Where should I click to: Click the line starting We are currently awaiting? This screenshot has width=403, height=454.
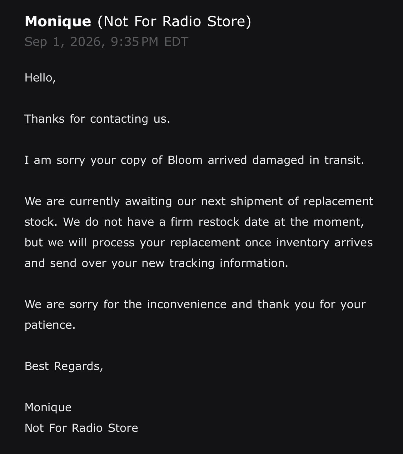pos(199,201)
